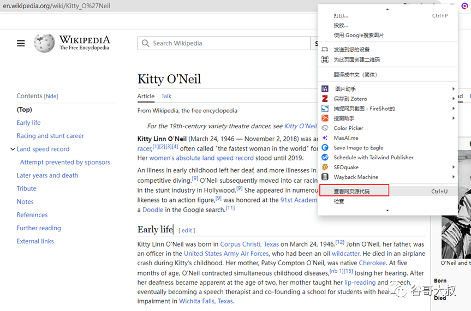
Task: Expand the SEOquake submenu arrow
Action: tap(453, 168)
